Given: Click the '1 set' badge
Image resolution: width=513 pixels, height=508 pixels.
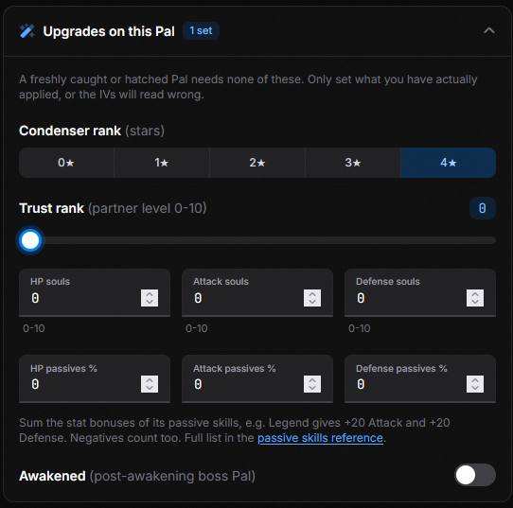Looking at the screenshot, I should pos(201,30).
